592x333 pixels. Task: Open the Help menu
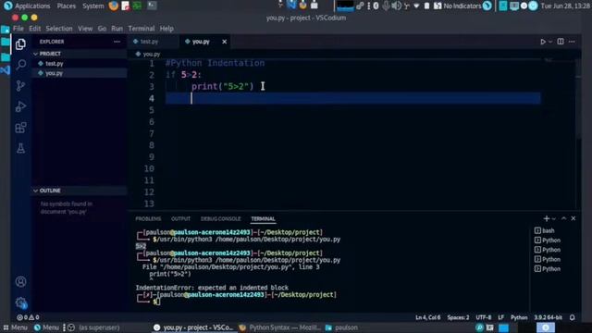coord(166,29)
